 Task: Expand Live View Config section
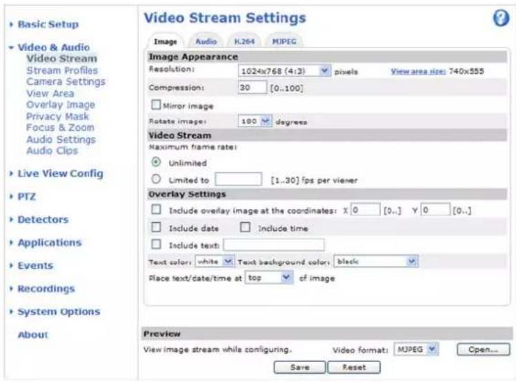coord(60,173)
